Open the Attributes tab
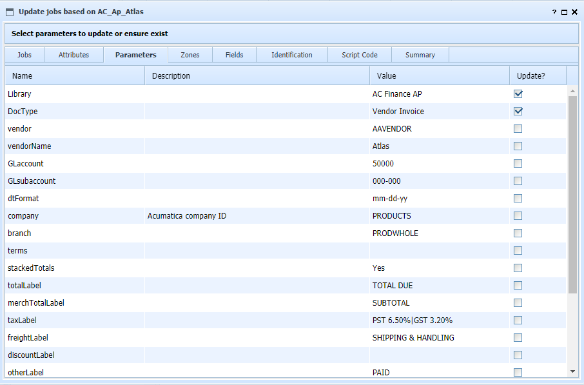Viewport: 584px width, 385px height. (x=73, y=55)
